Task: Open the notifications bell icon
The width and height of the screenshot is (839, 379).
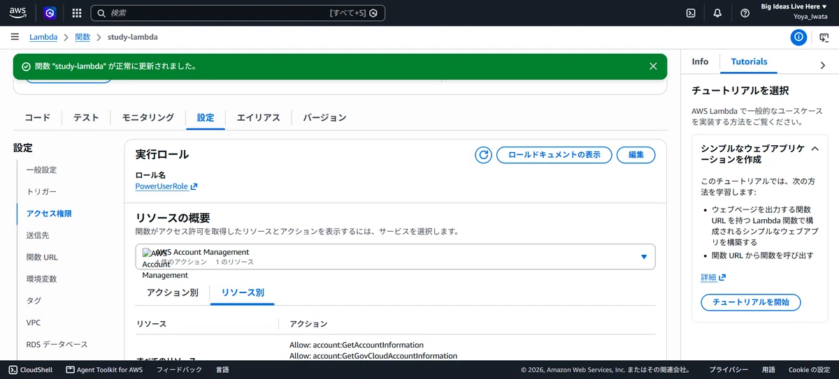Action: tap(717, 13)
